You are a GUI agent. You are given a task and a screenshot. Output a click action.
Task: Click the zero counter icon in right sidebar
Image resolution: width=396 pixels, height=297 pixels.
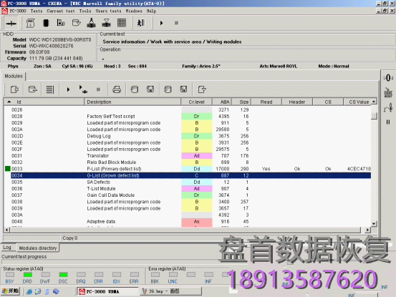coord(388,78)
